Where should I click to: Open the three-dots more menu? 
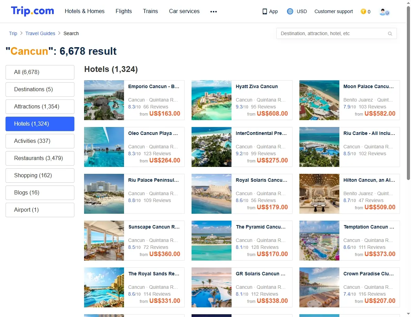coord(213,11)
